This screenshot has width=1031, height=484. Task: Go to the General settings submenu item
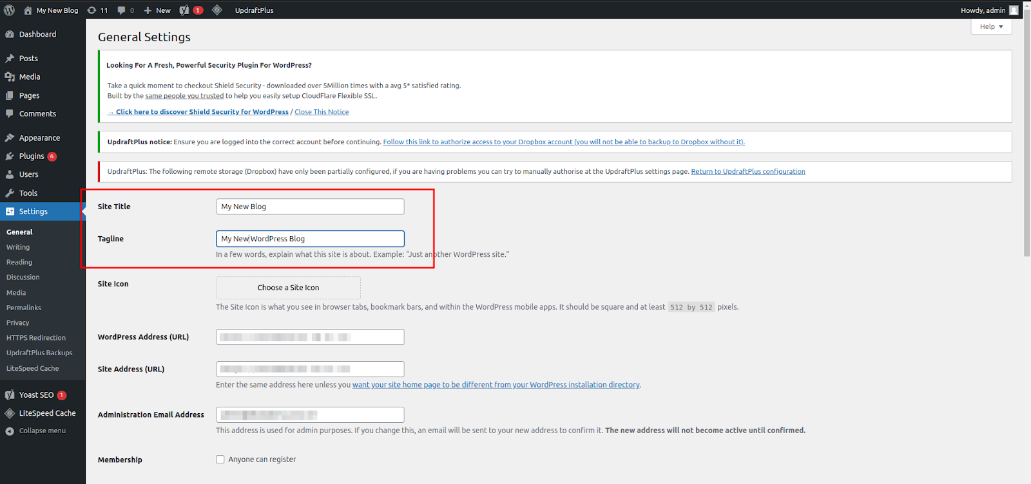(19, 232)
